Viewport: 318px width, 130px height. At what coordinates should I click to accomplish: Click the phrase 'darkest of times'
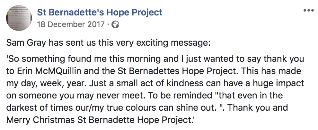tap(37, 107)
